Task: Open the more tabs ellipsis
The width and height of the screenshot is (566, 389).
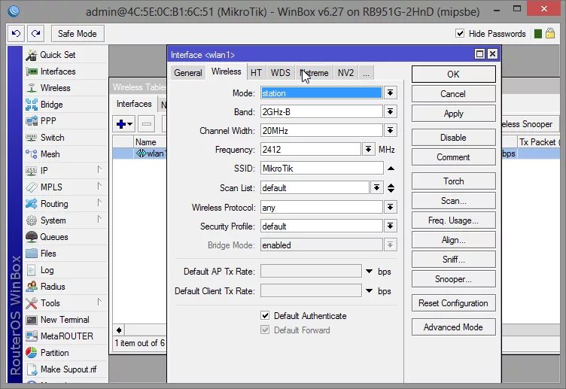Action: 366,73
